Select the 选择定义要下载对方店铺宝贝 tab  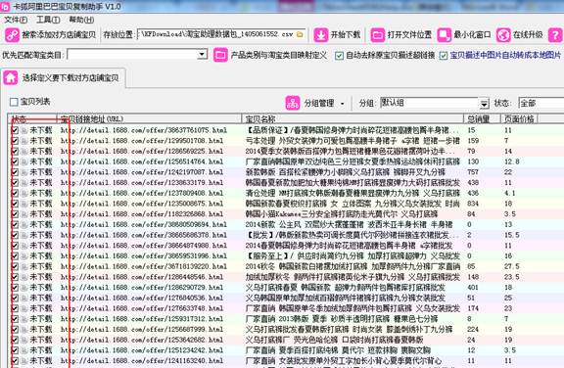[x=64, y=77]
